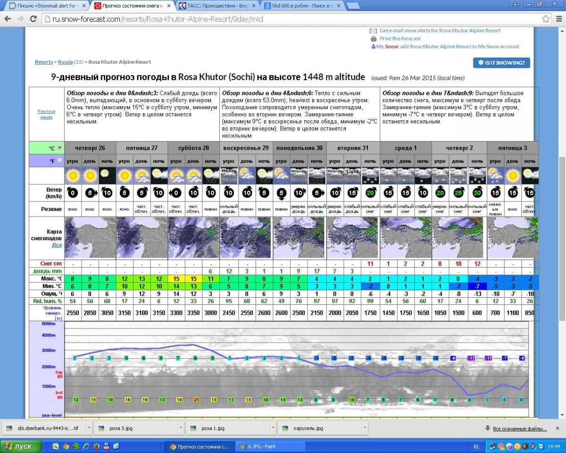Click the wind speed 25 arrow icon
This screenshot has height=453, width=566.
coord(458,193)
